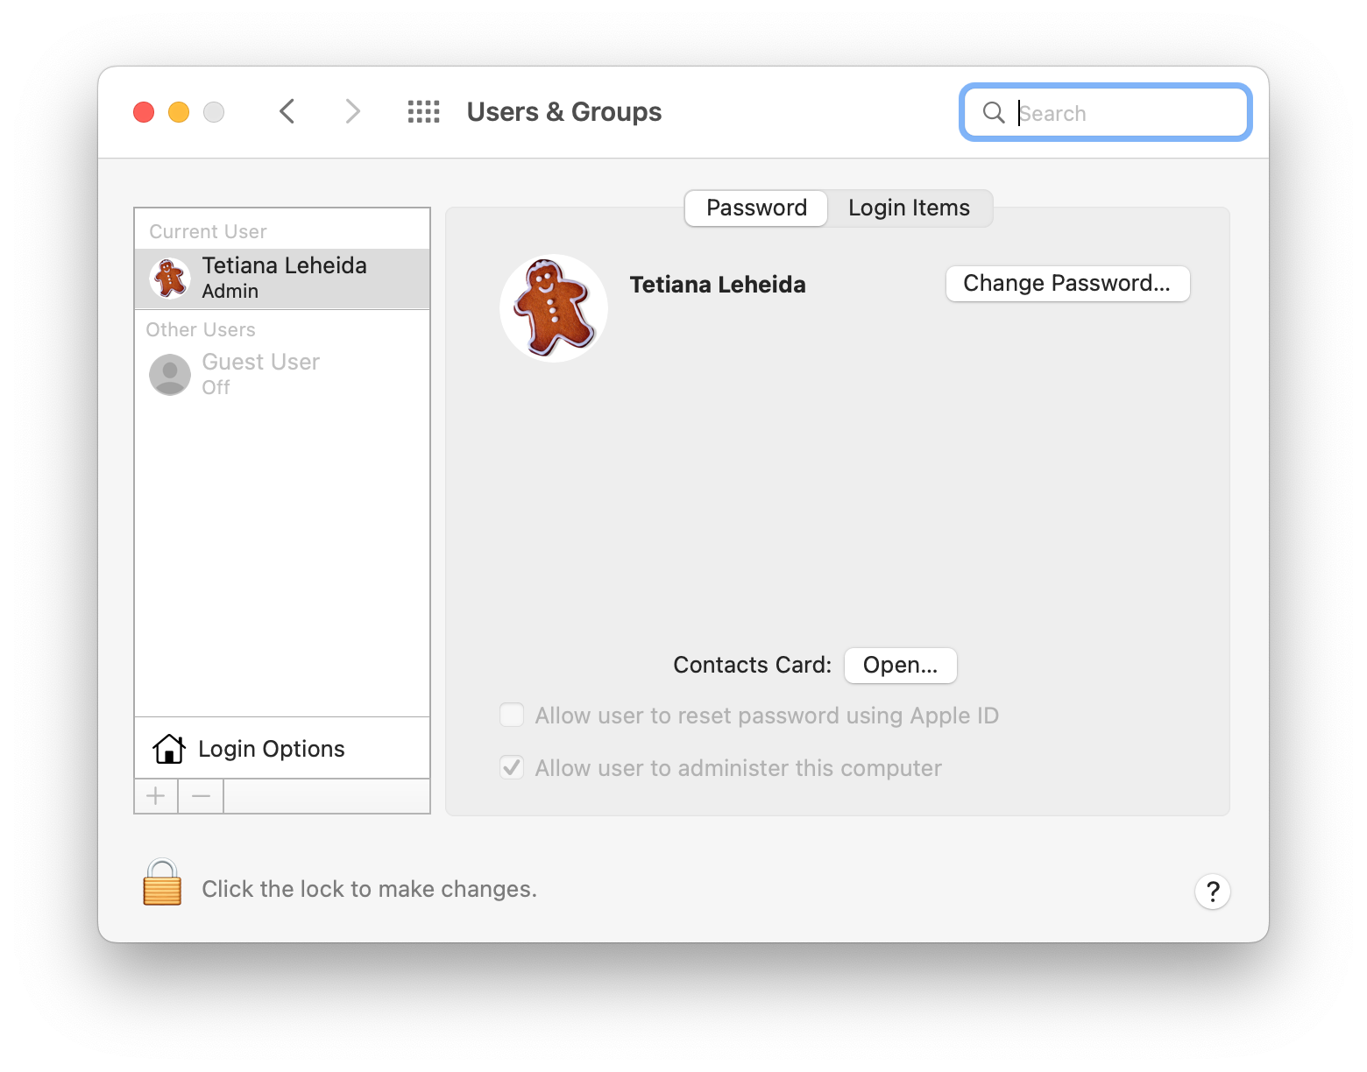Go back with the left chevron
This screenshot has height=1072, width=1367.
pos(287,112)
